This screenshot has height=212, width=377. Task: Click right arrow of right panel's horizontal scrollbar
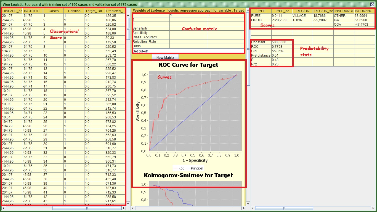(373, 208)
